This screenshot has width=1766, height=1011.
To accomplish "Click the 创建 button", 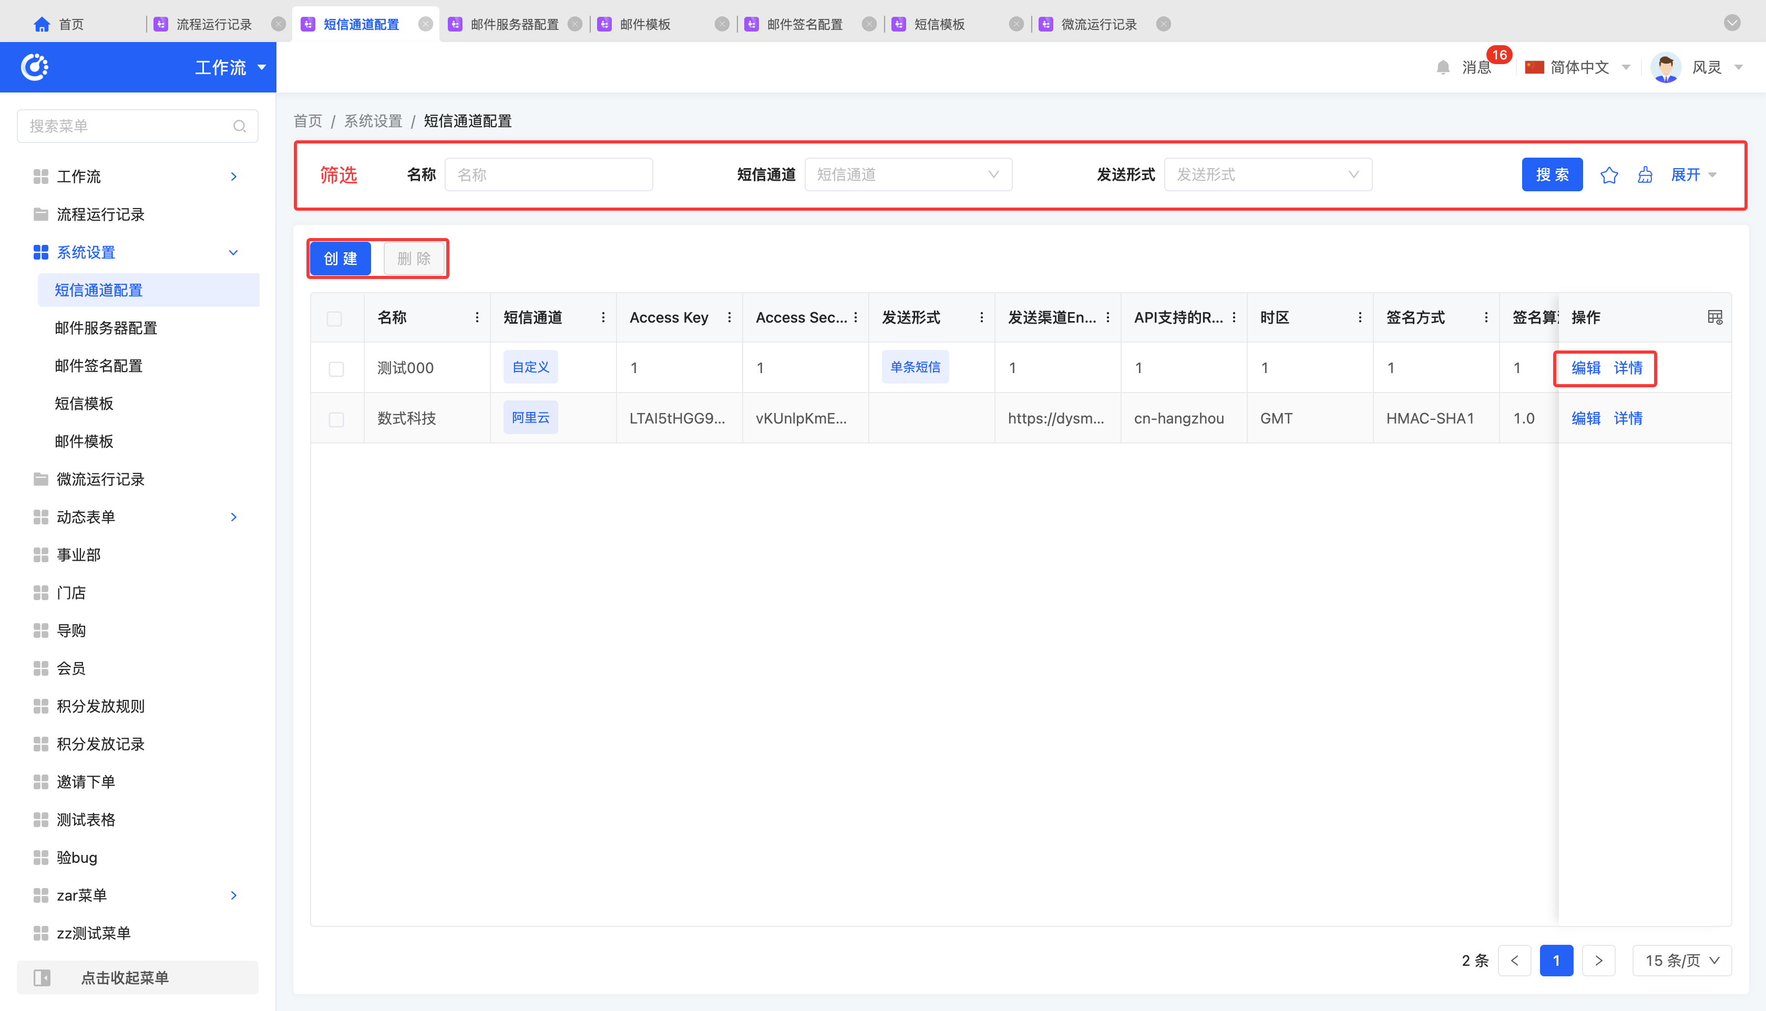I will point(340,259).
